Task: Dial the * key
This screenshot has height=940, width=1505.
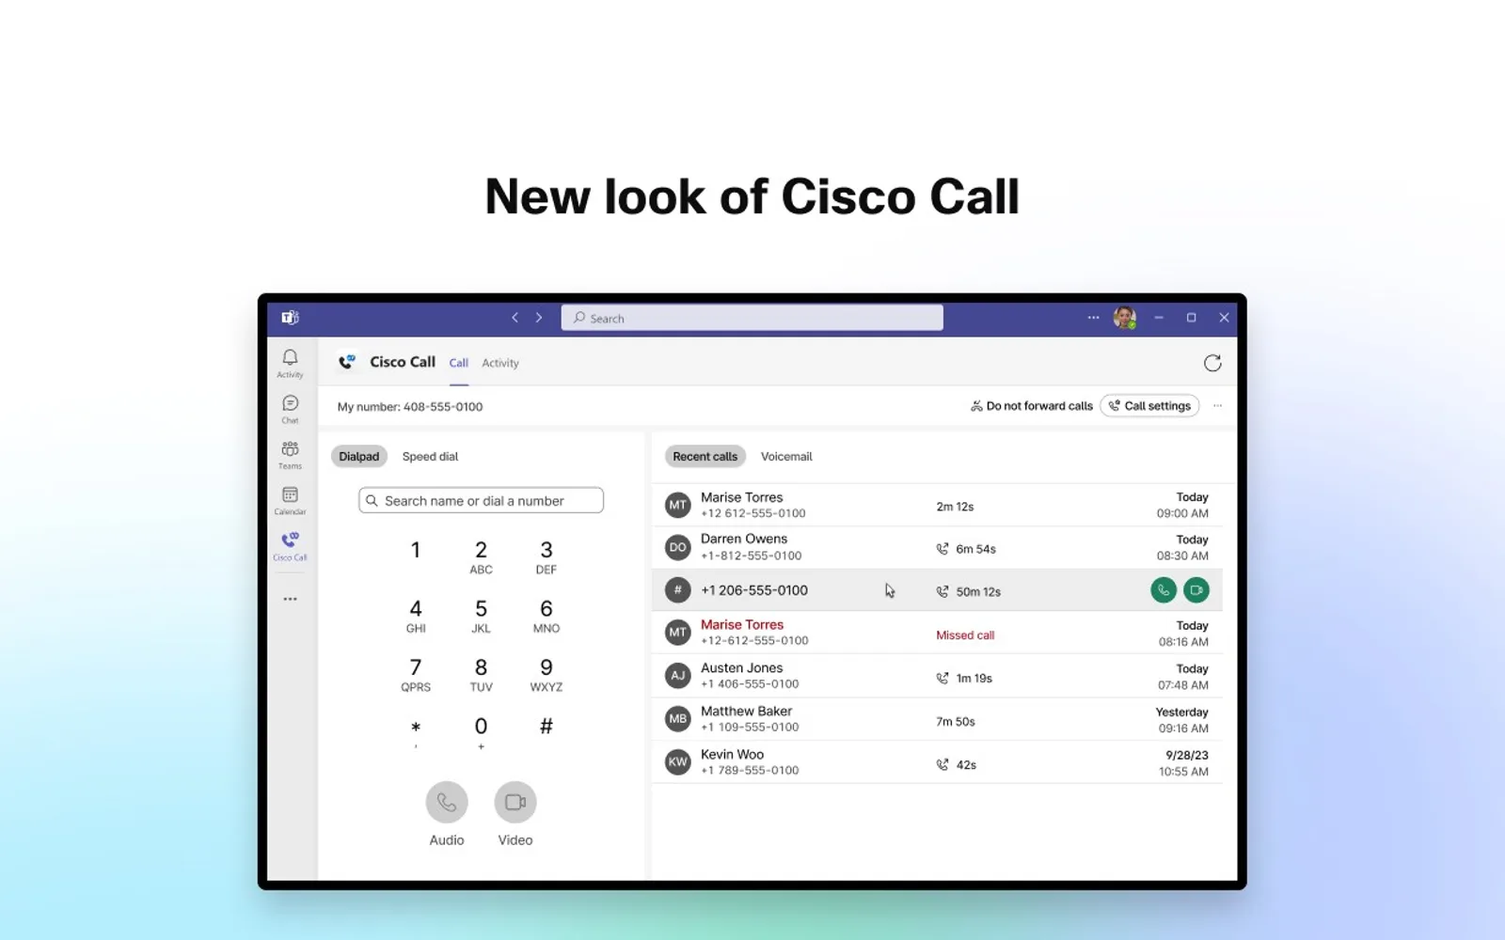Action: point(416,731)
